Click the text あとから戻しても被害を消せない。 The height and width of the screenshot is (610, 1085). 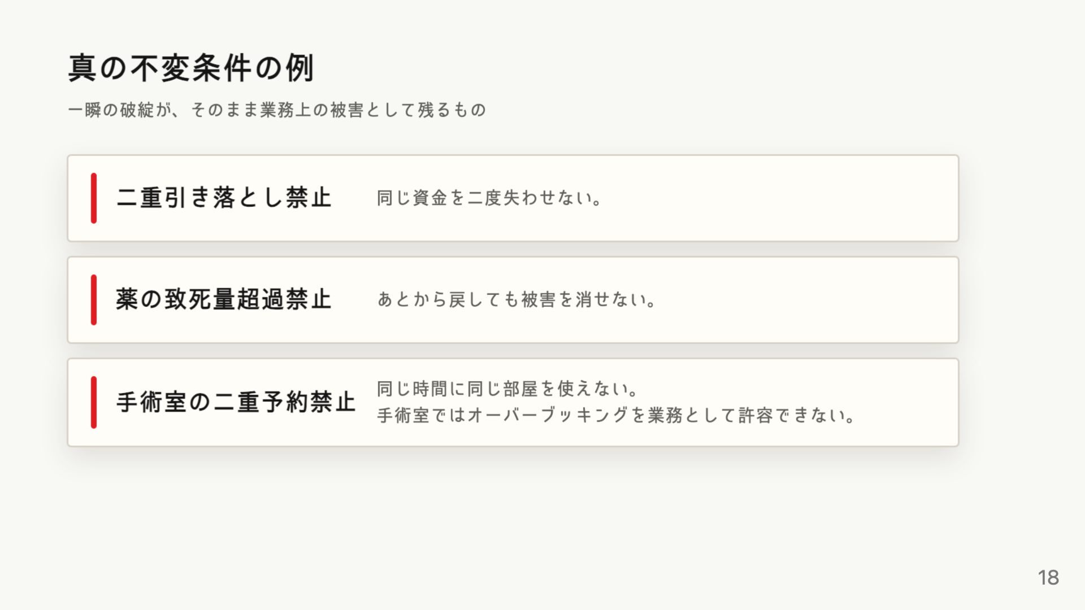click(x=517, y=300)
